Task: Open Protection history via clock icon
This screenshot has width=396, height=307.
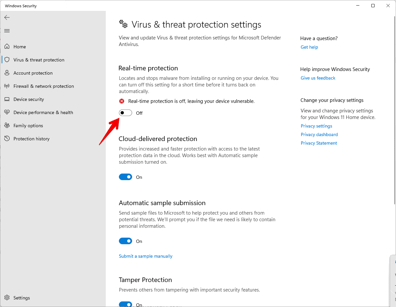Action: (7, 138)
